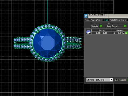Click the 2.56tw weight cell
This screenshot has height=96, width=128.
click(121, 33)
